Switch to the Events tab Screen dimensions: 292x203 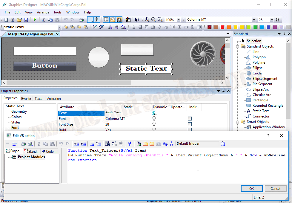[26, 99]
